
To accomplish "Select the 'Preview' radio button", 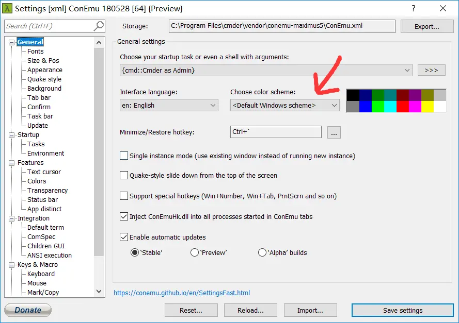I will (x=194, y=252).
